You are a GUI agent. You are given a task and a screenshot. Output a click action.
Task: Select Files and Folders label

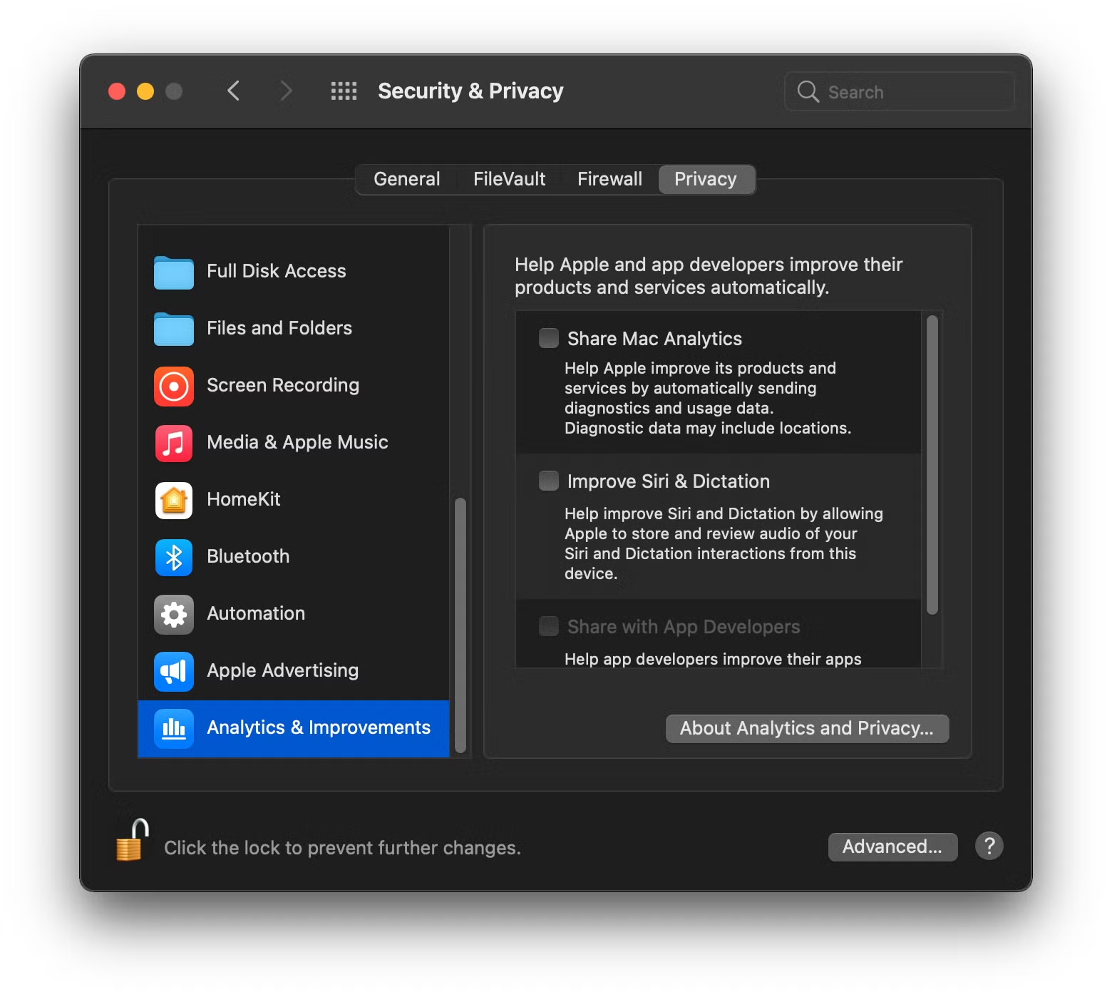click(279, 328)
